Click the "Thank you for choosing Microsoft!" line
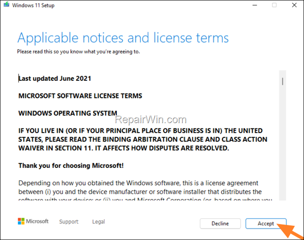The width and height of the screenshot is (304, 240). click(x=71, y=166)
